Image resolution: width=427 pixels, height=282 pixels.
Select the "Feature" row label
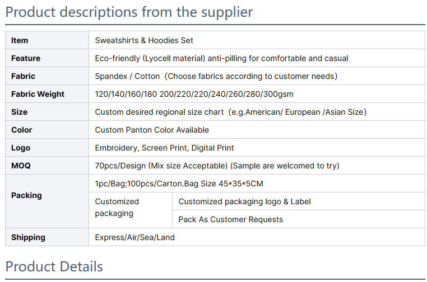(26, 58)
